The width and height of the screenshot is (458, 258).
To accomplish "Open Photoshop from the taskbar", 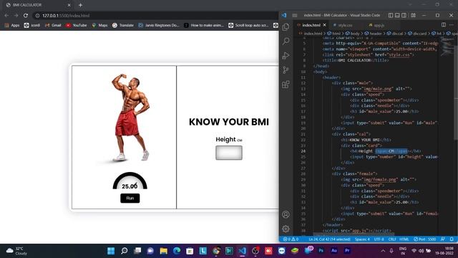I will 321,251.
